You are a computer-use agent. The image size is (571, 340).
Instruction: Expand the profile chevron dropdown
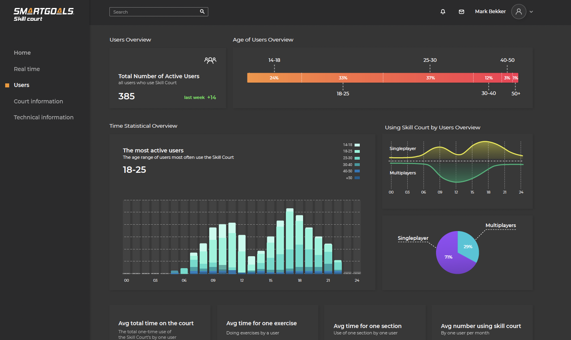531,12
